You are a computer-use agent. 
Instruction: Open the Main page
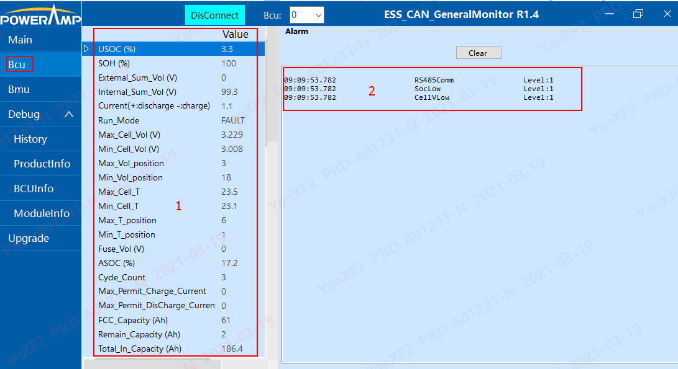coord(40,40)
